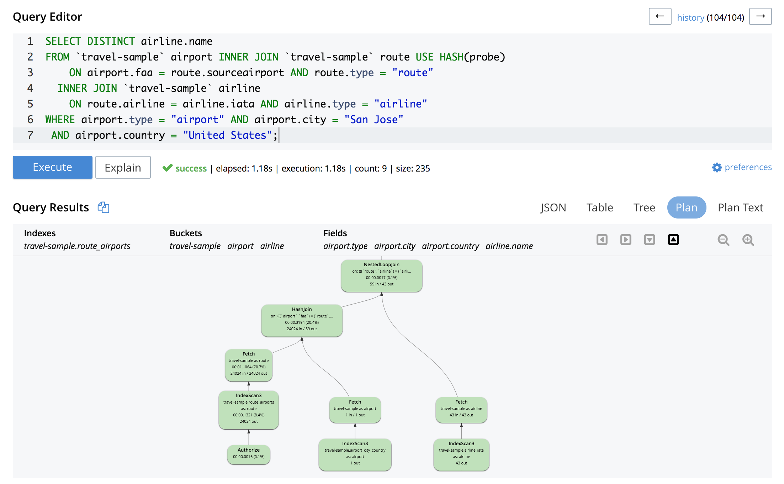This screenshot has height=484, width=784.
Task: Orient the plan diagram right-to-left
Action: coord(601,240)
